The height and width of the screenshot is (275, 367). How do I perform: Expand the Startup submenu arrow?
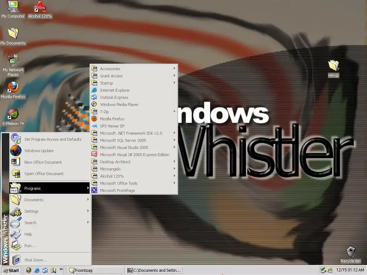coord(175,83)
